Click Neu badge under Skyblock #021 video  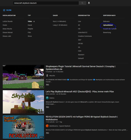(48, 107)
